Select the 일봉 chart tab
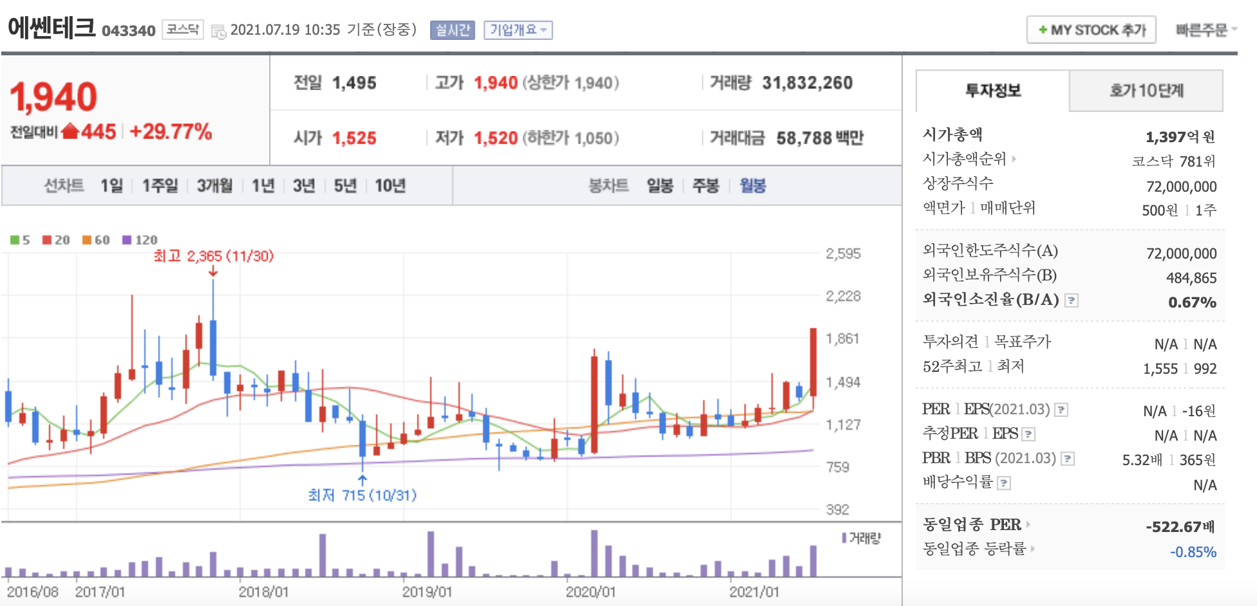Viewport: 1257px width, 606px height. click(x=659, y=185)
